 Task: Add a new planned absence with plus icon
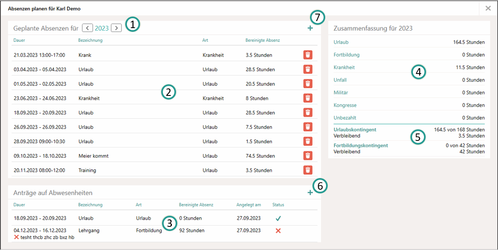310,28
